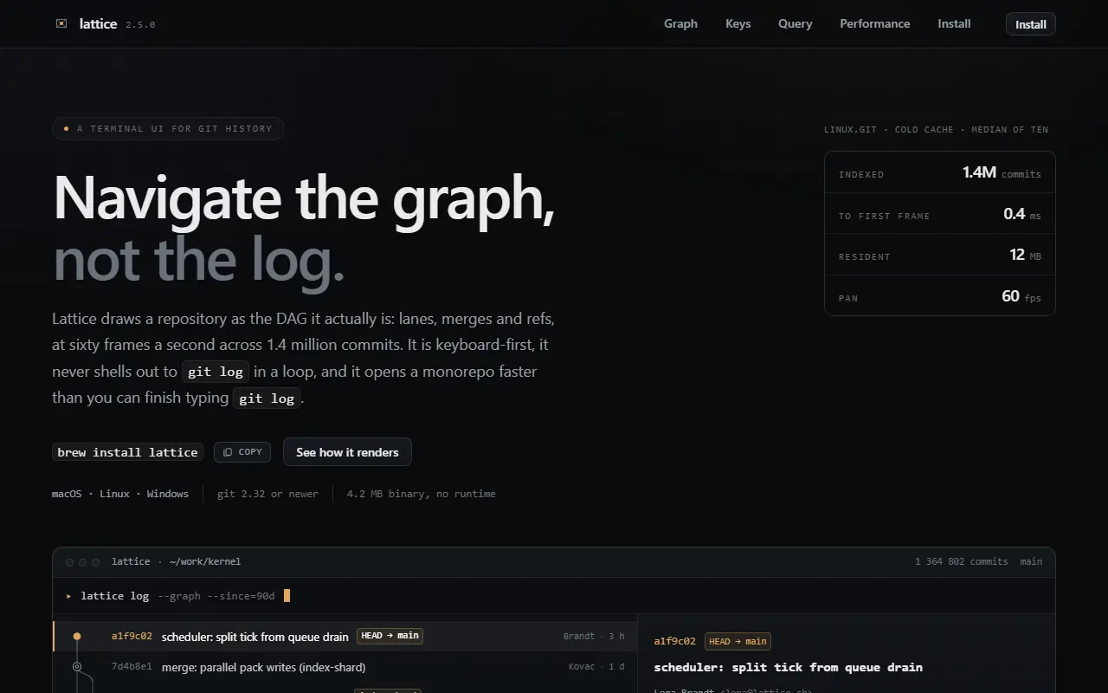This screenshot has width=1108, height=693.
Task: Click the See how it renders button
Action: pos(347,452)
